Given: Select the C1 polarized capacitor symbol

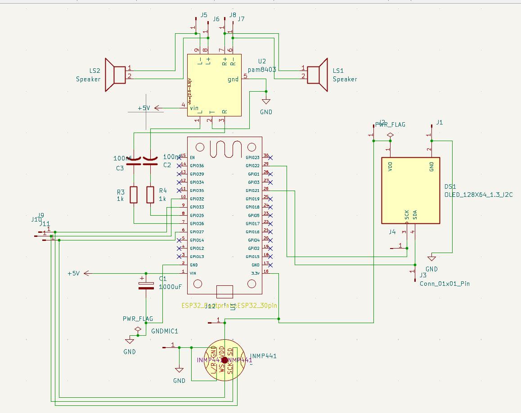Looking at the screenshot, I should coord(146,285).
